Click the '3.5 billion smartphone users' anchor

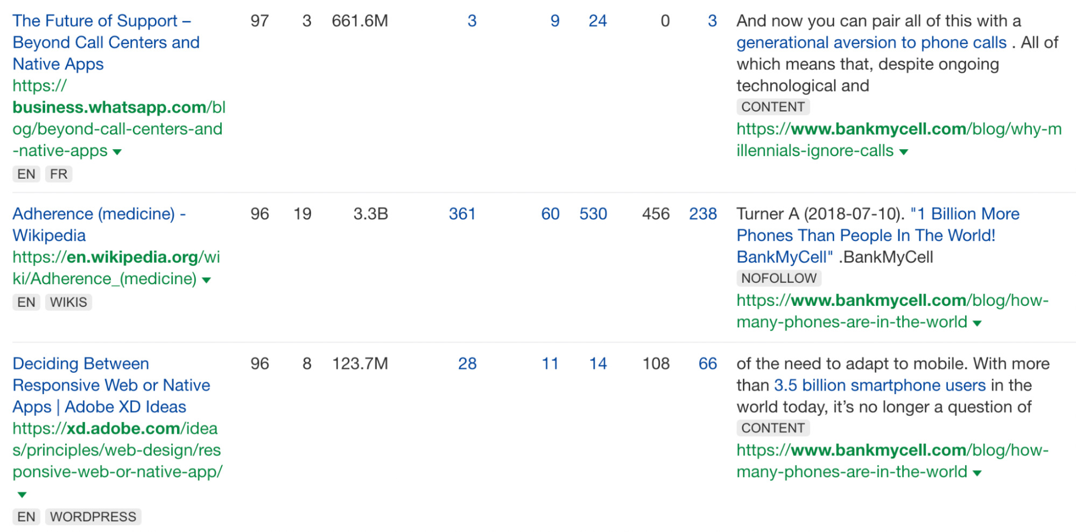click(x=877, y=386)
